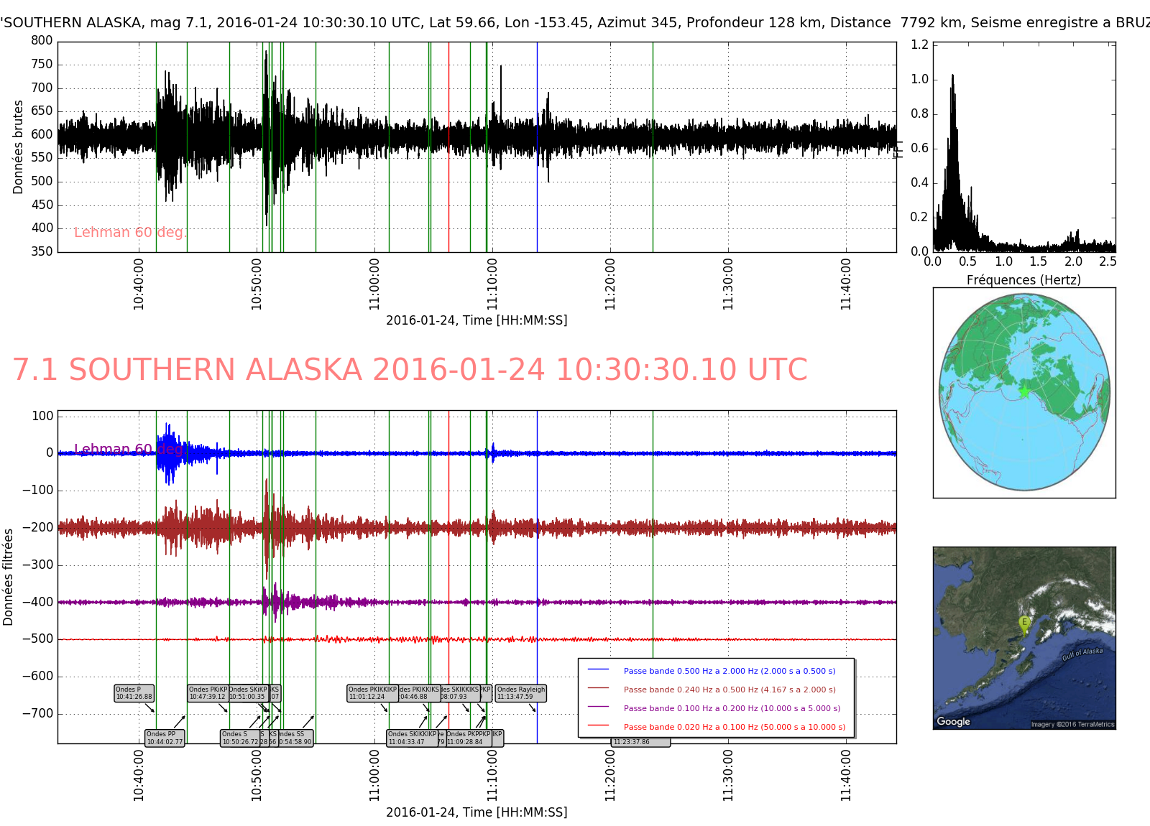This screenshot has height=826, width=1150.
Task: Click legend entry 'Passe bande 0.020 Hz a 0.100 Hz'
Action: (x=735, y=727)
